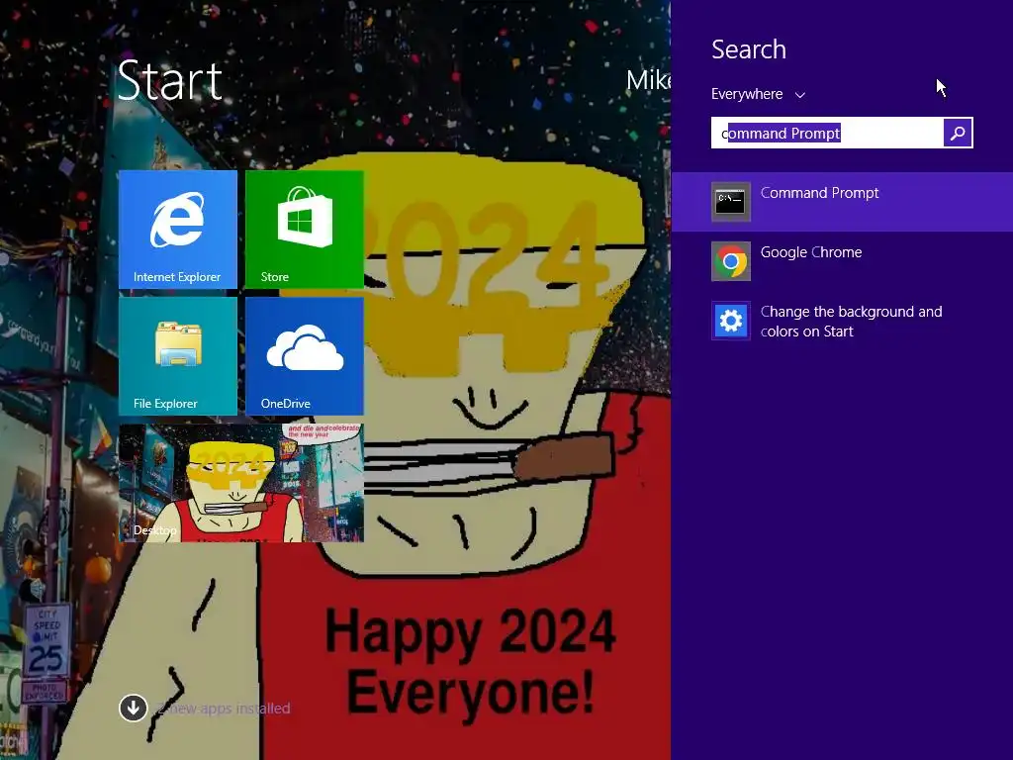The height and width of the screenshot is (760, 1013).
Task: Open the Store tile
Action: [305, 230]
